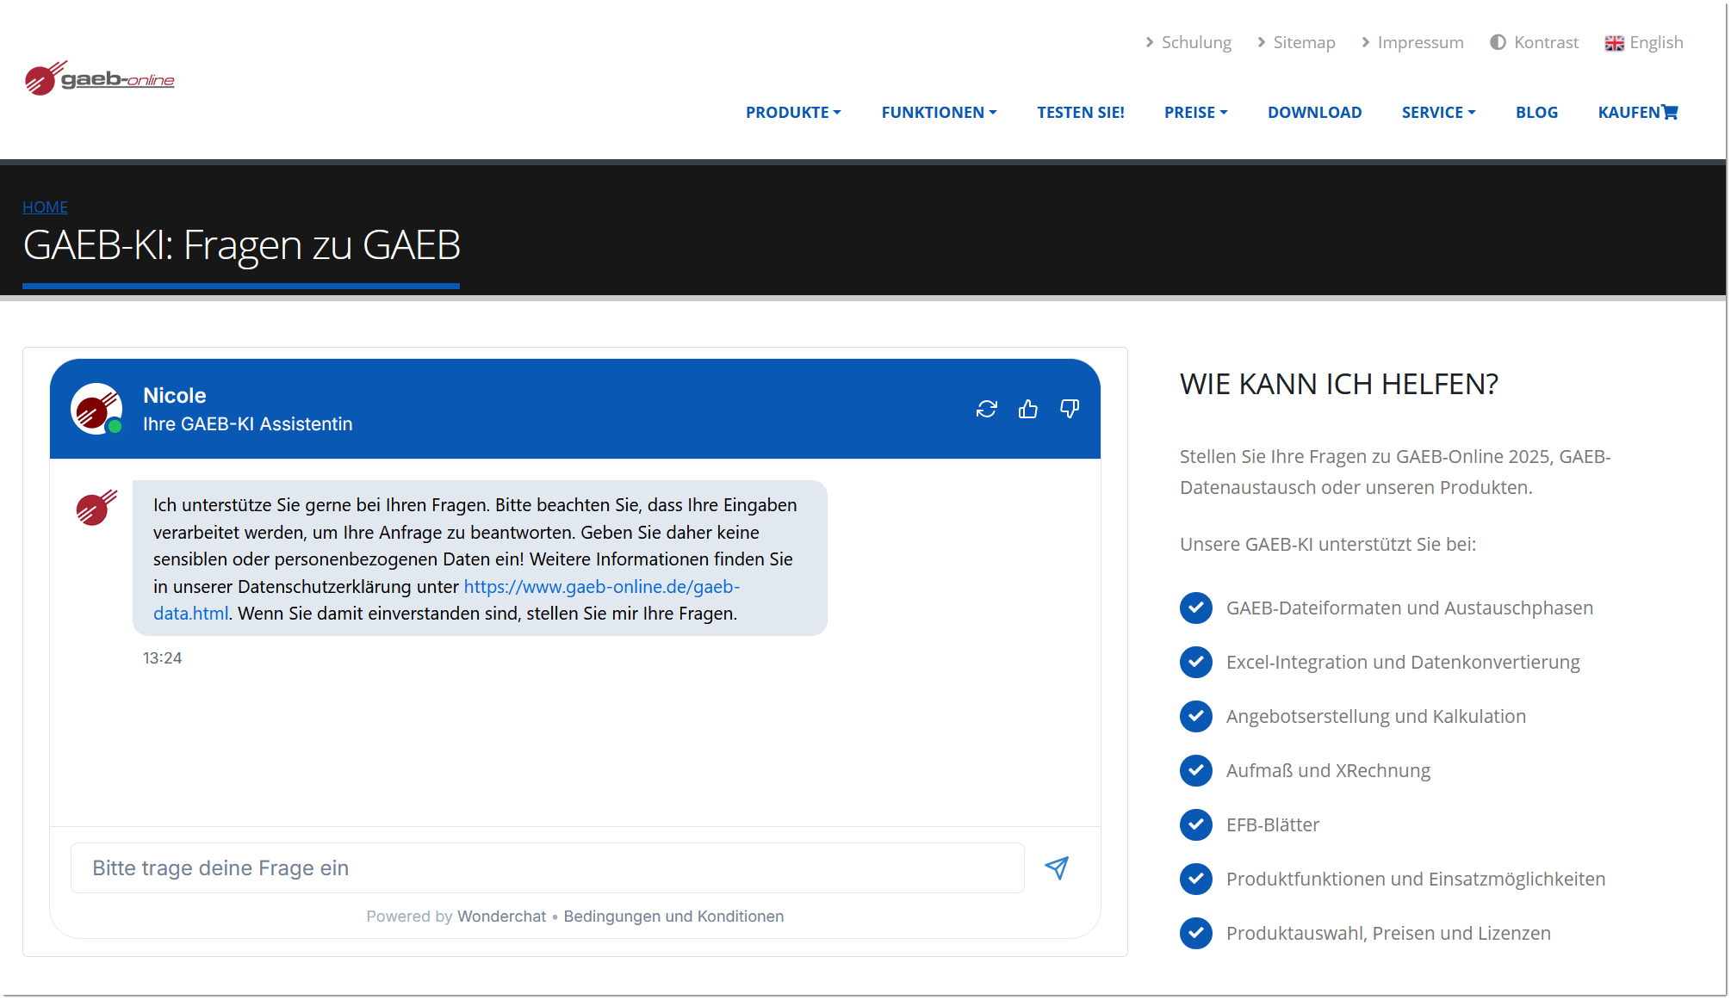Open the Blog menu item
Viewport: 1731px width, 1000px height.
point(1536,112)
